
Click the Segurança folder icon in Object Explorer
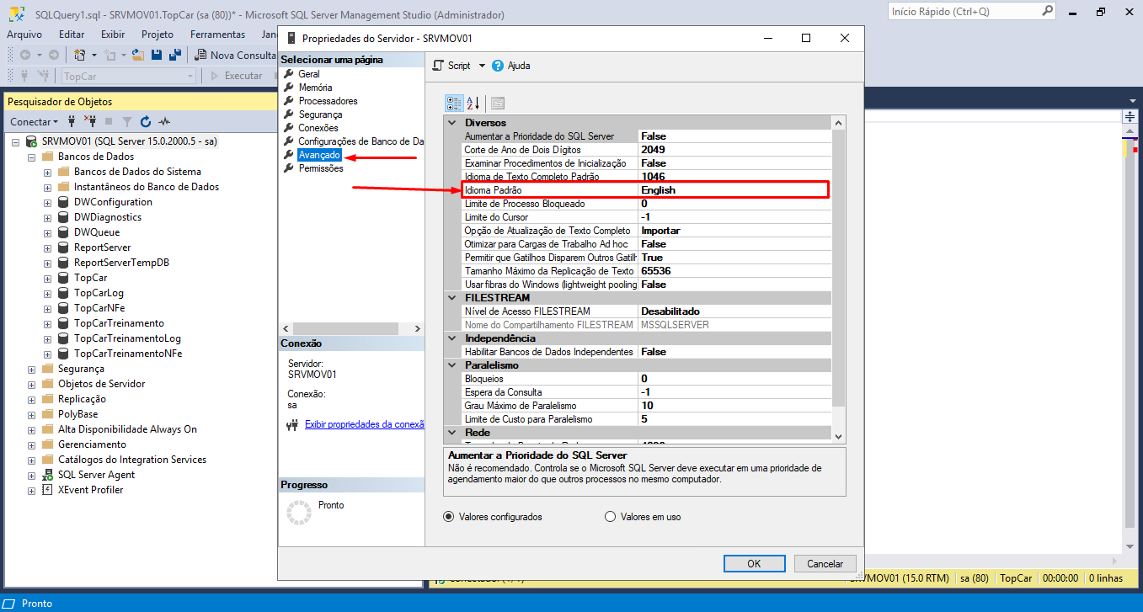(47, 369)
